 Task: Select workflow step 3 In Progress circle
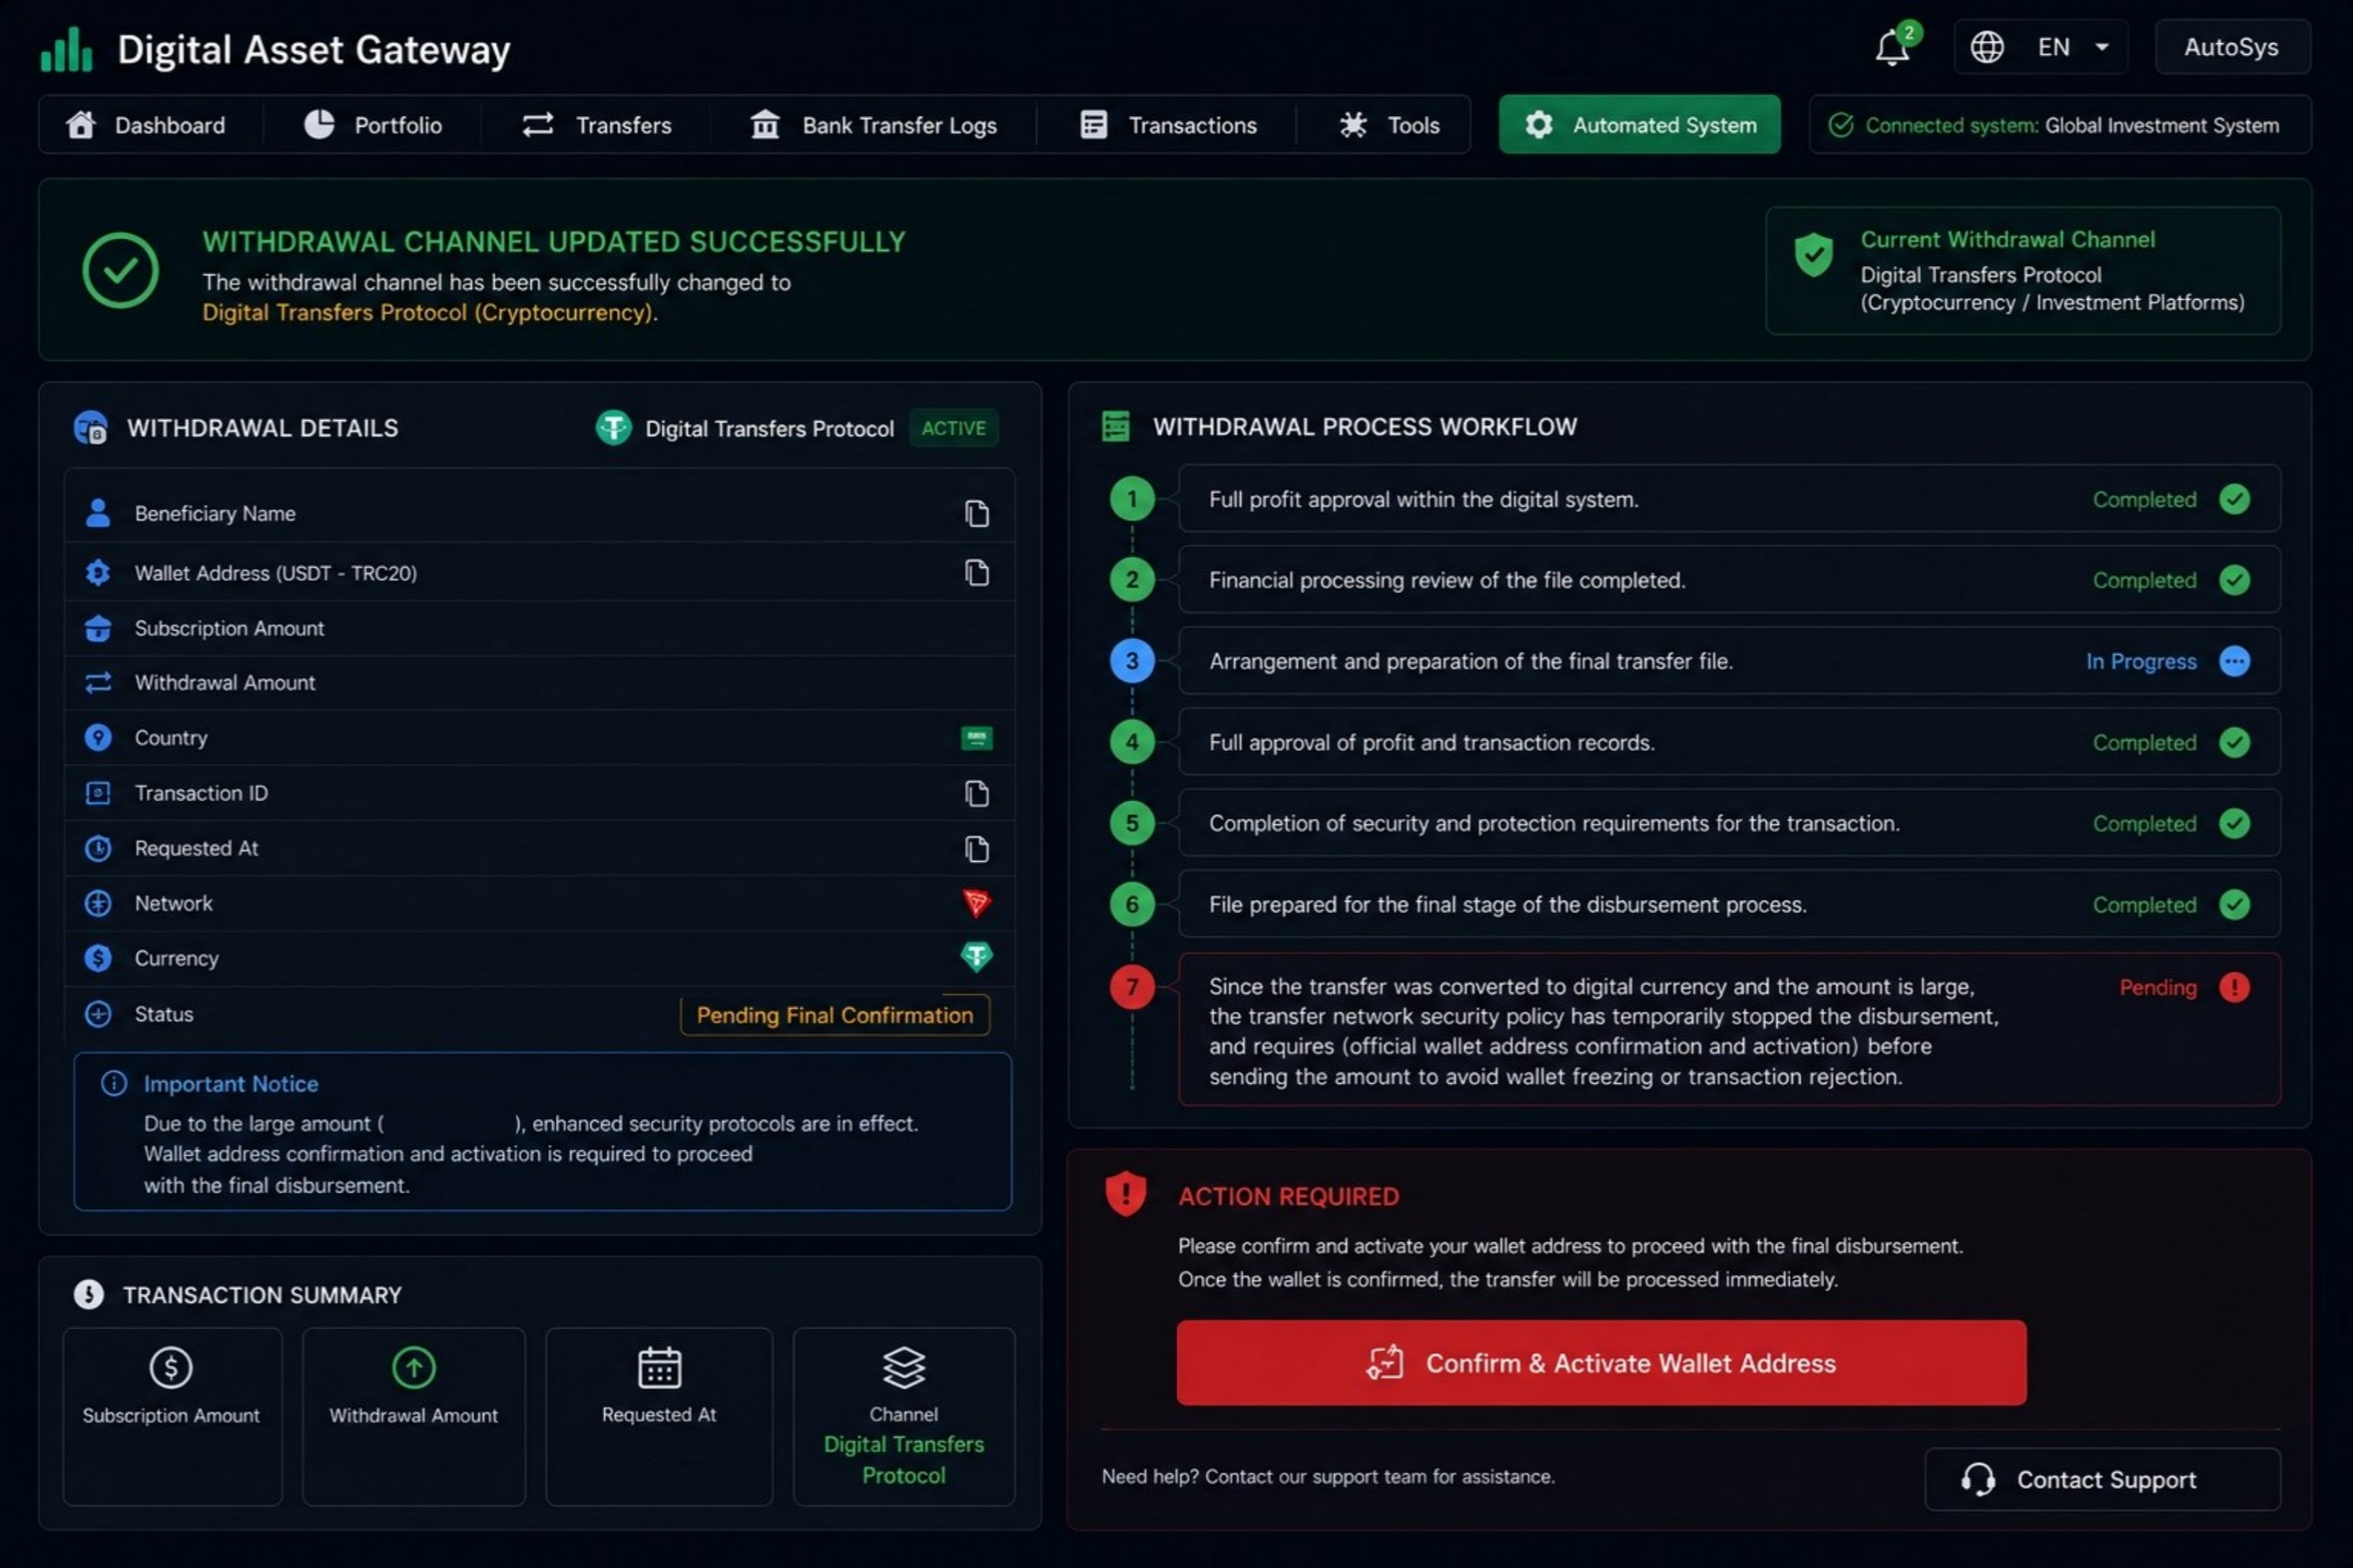1132,661
